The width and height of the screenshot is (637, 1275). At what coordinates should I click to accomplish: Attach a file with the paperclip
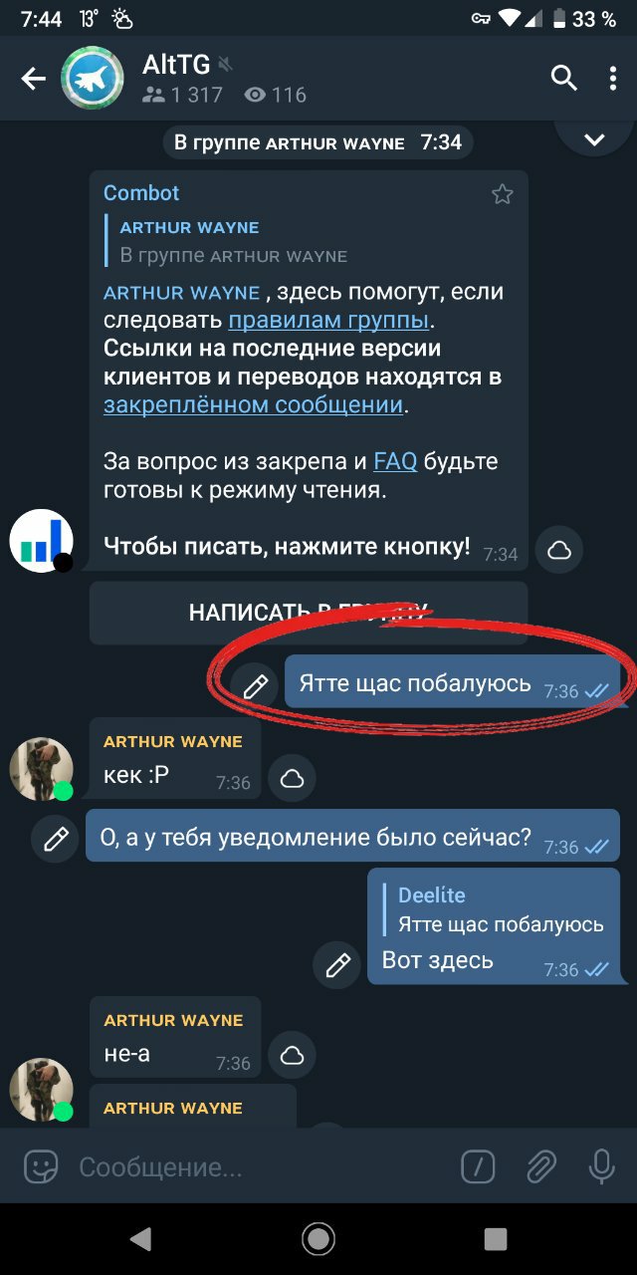pos(541,1166)
